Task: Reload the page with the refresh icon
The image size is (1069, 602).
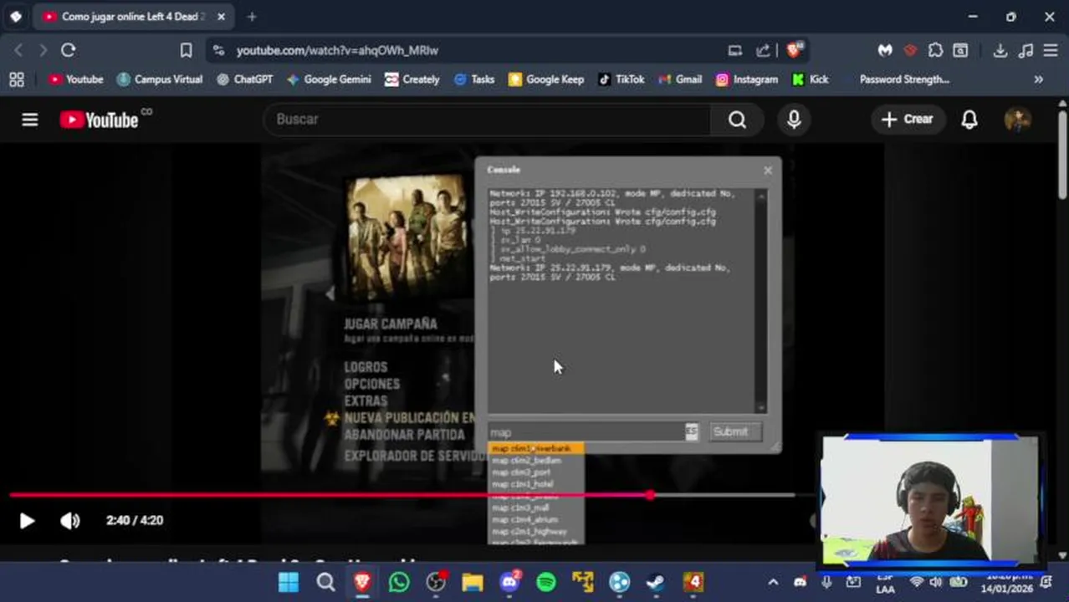Action: click(x=69, y=50)
